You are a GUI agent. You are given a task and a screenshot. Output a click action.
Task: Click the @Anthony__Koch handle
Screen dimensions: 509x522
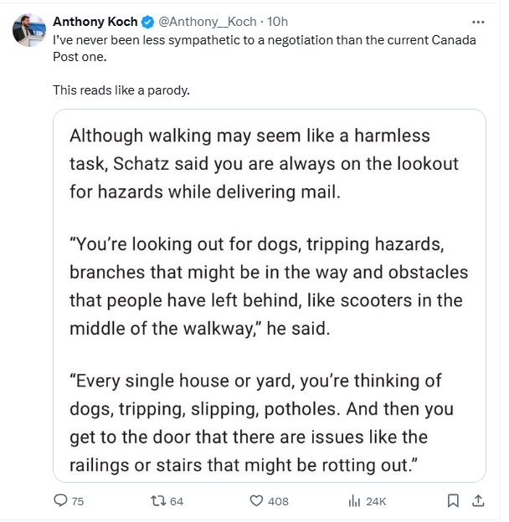pyautogui.click(x=207, y=22)
